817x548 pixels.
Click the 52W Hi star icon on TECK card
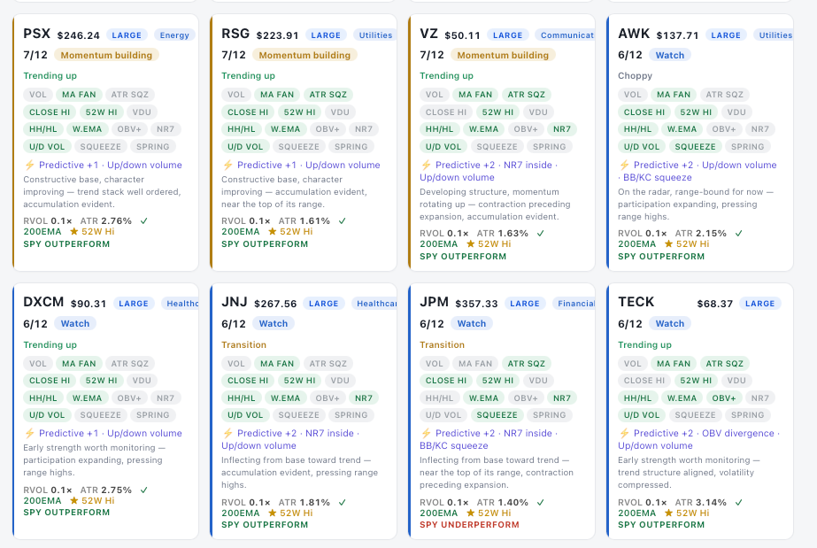pyautogui.click(x=668, y=513)
